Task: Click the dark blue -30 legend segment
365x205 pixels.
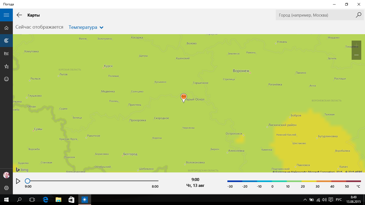Action: (x=235, y=181)
